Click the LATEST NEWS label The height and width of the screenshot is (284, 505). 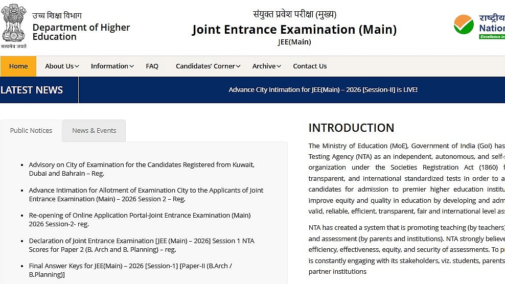(x=32, y=90)
